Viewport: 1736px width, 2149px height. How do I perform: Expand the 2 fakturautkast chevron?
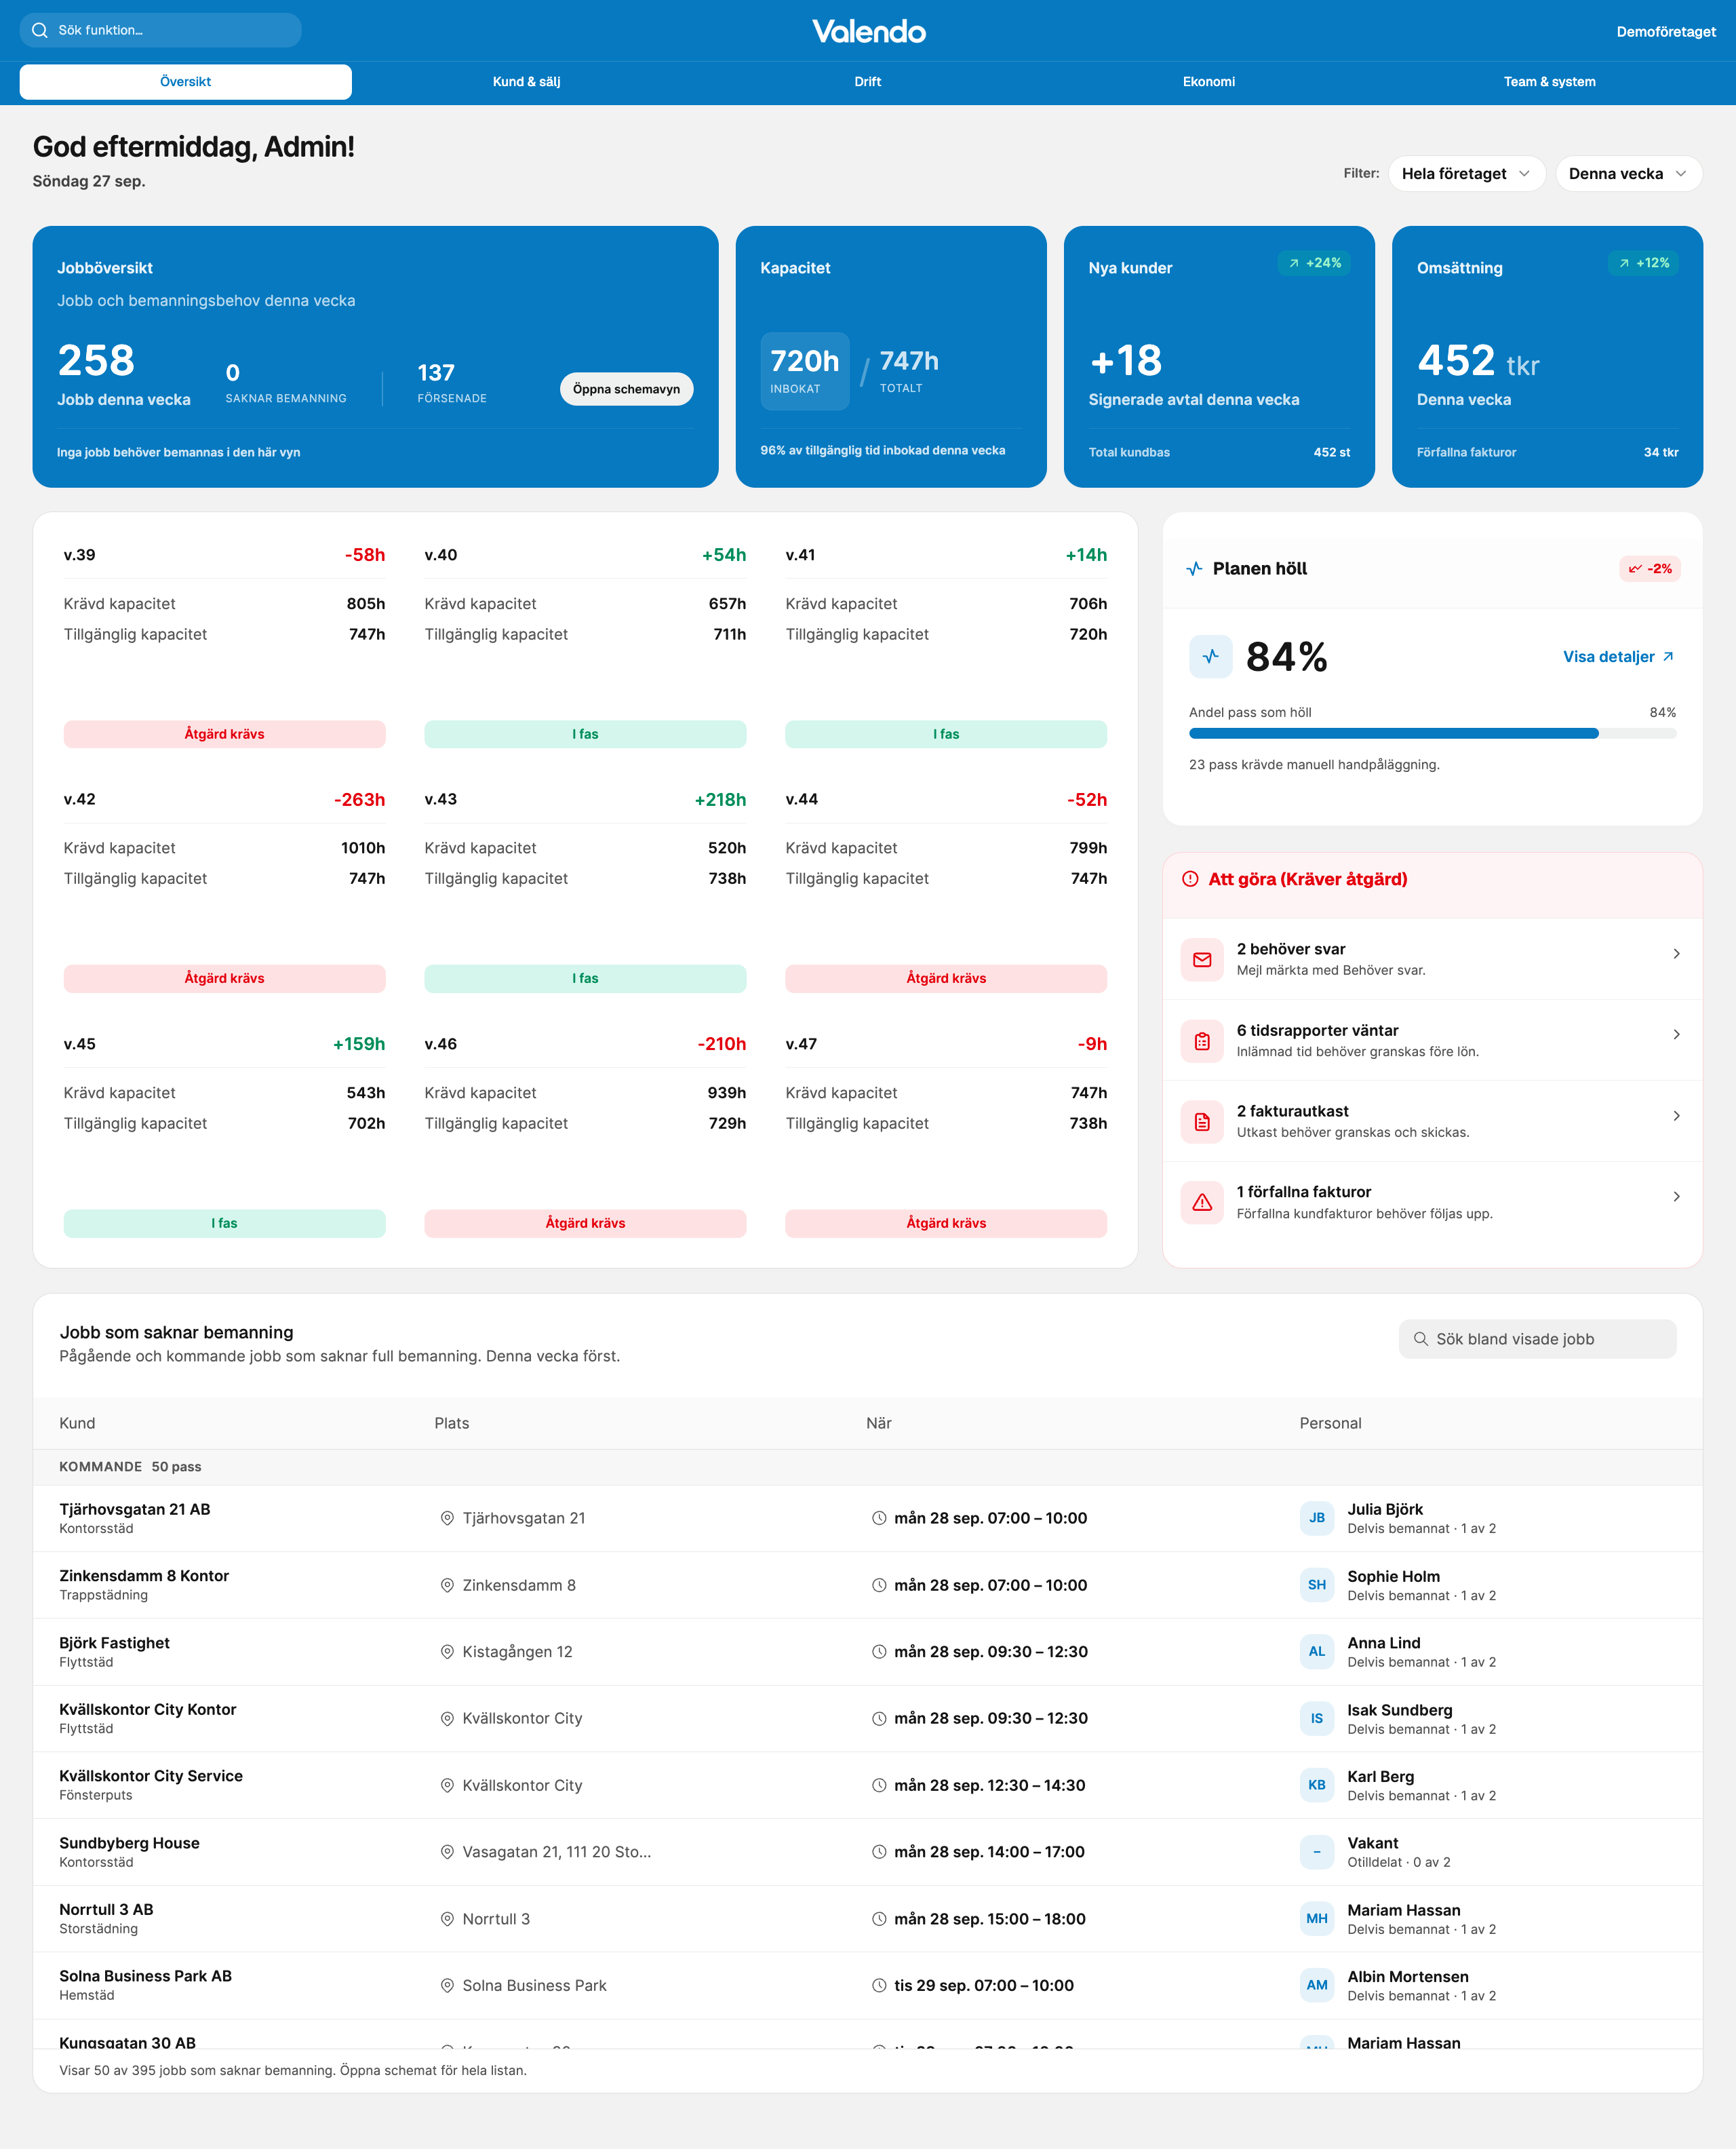coord(1676,1115)
